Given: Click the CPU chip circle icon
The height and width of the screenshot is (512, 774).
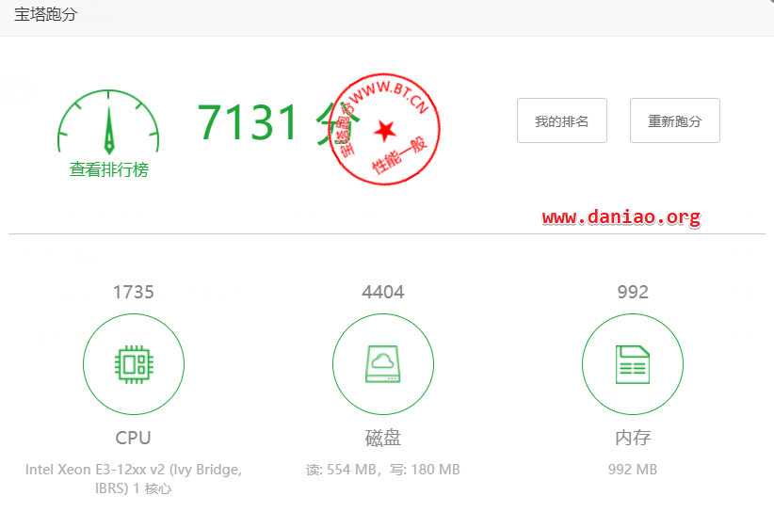Looking at the screenshot, I should (134, 364).
